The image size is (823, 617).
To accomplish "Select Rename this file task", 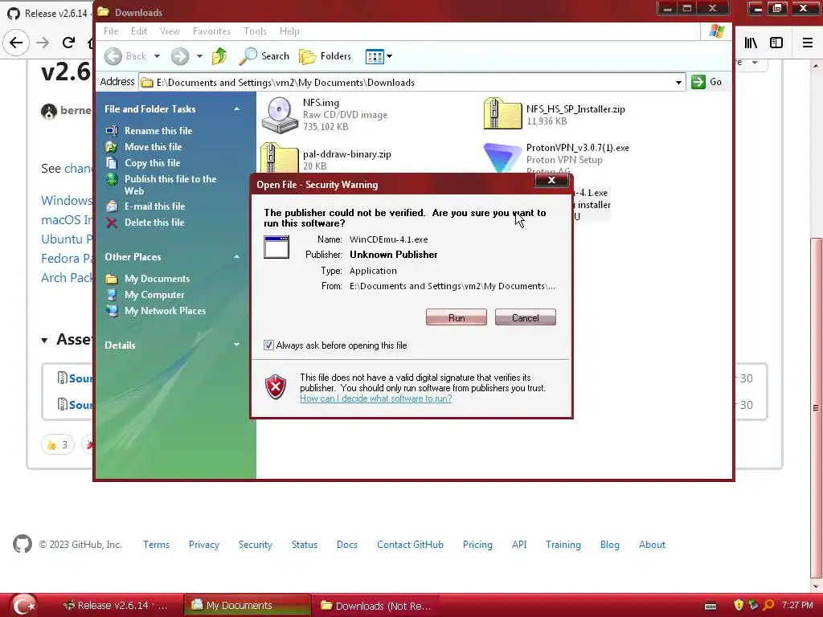I will coord(158,131).
